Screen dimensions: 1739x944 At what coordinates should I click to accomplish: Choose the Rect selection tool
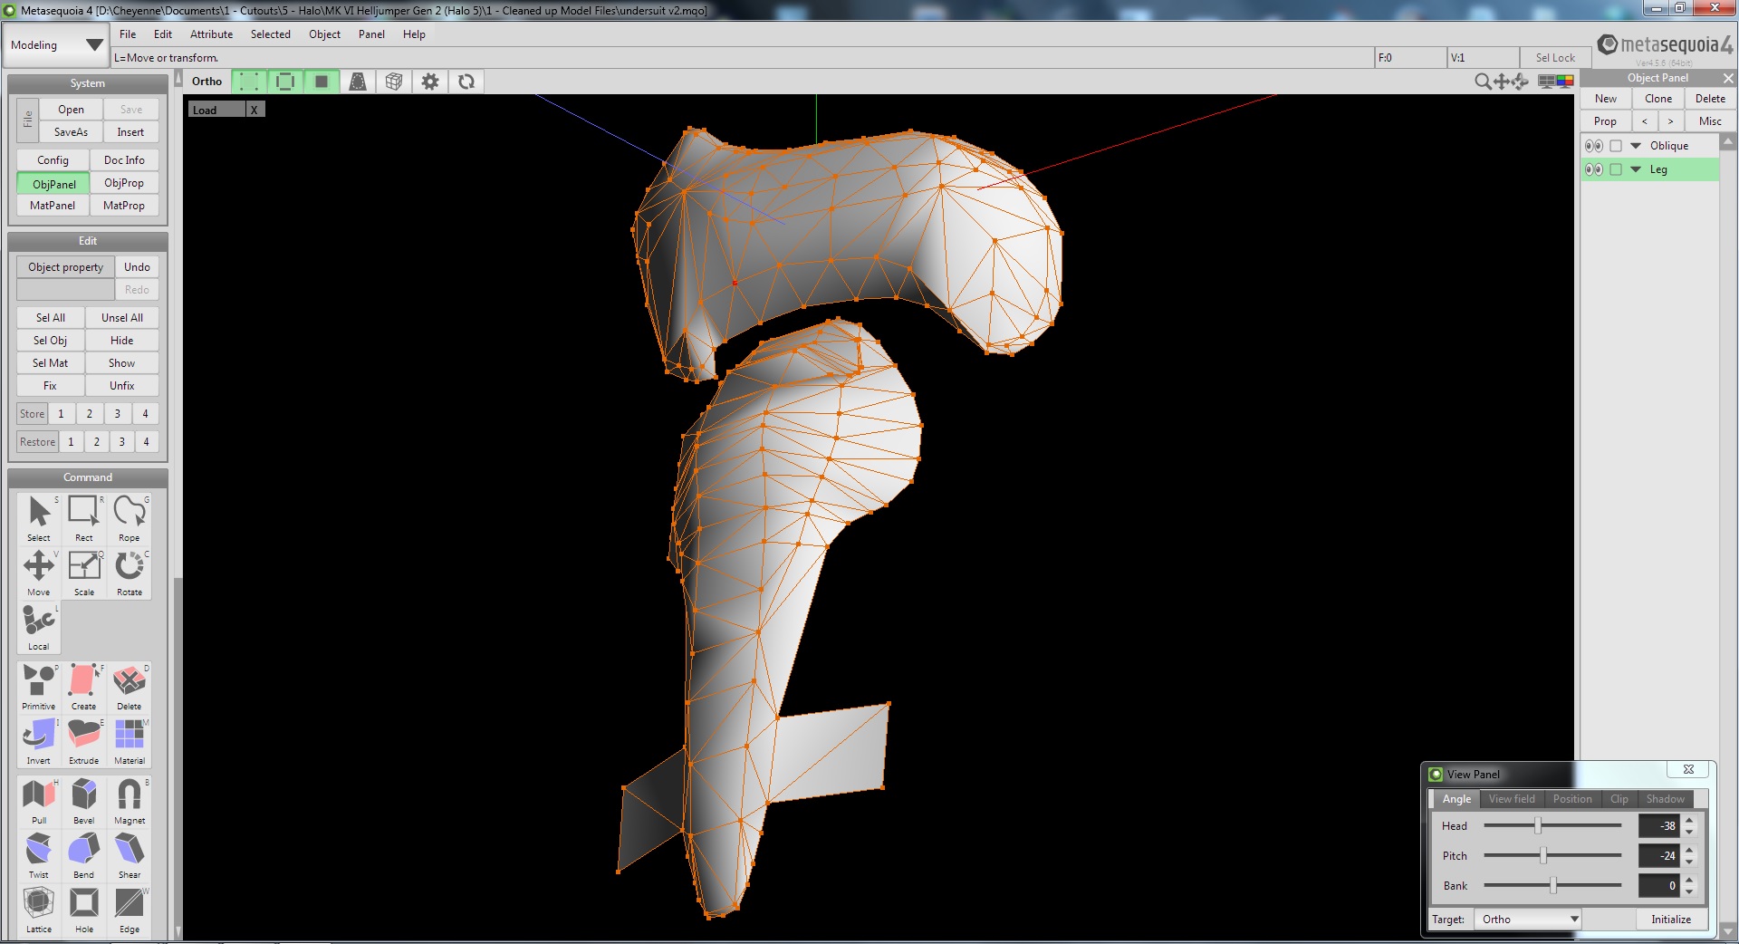click(84, 518)
